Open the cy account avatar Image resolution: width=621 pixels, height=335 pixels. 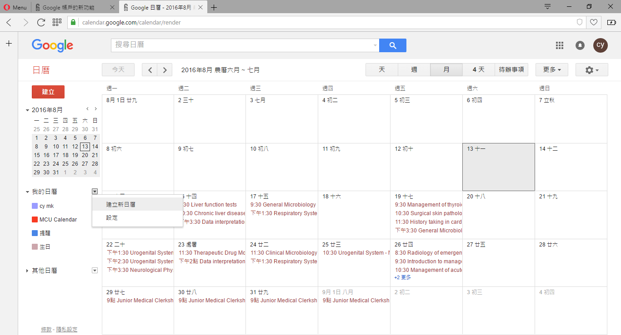(600, 45)
